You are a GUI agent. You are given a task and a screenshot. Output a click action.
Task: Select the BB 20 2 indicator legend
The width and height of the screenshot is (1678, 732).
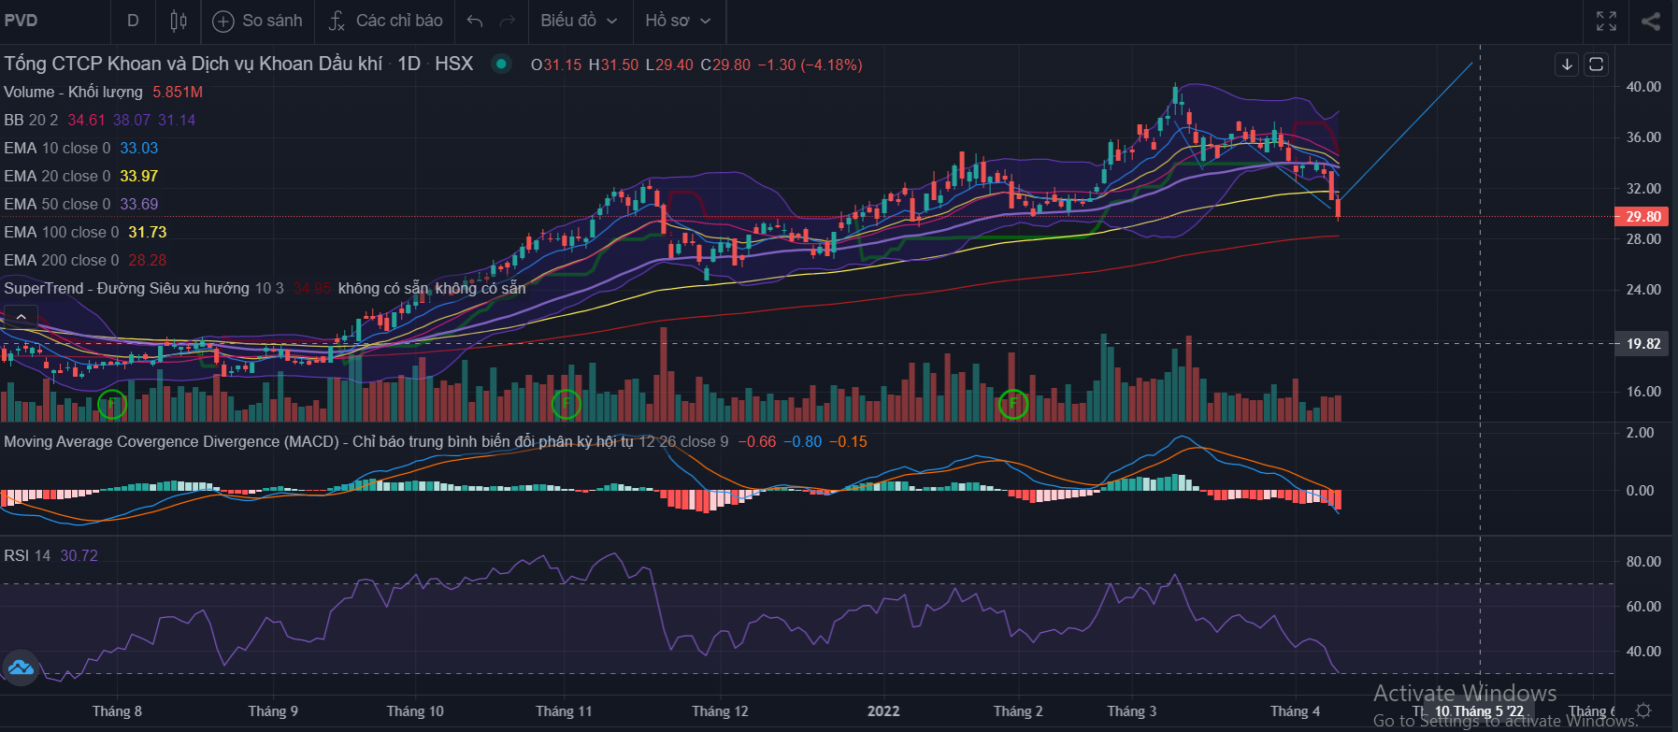[x=31, y=120]
